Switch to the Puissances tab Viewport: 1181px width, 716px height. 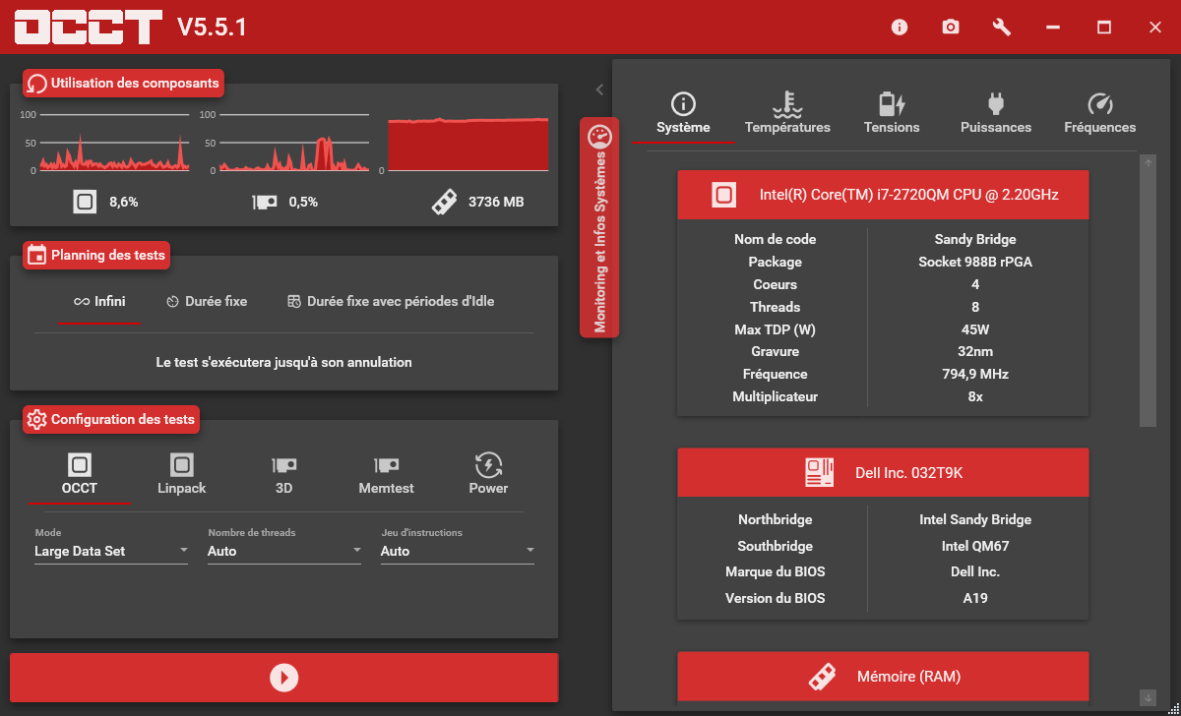[996, 114]
